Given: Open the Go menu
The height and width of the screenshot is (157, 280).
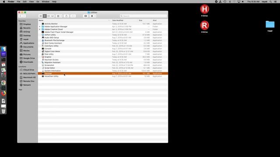Looking at the screenshot, I should [38, 2].
